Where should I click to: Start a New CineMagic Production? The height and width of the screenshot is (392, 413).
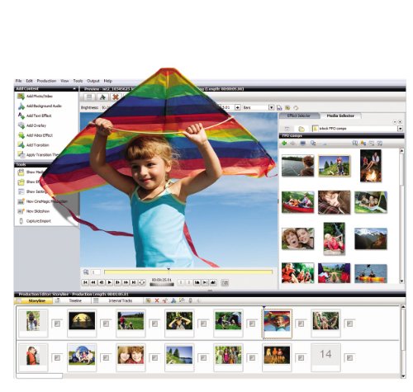42,201
